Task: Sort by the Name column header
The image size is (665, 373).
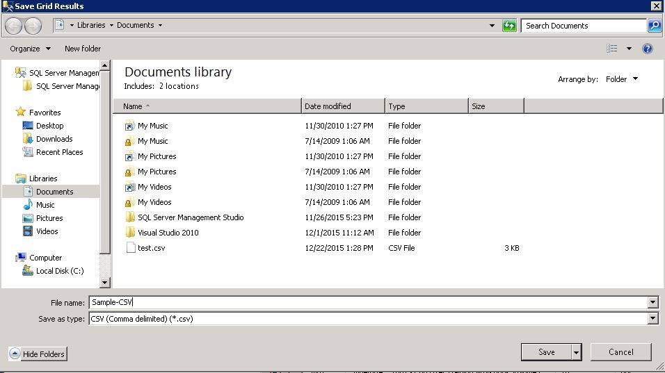Action: 207,106
